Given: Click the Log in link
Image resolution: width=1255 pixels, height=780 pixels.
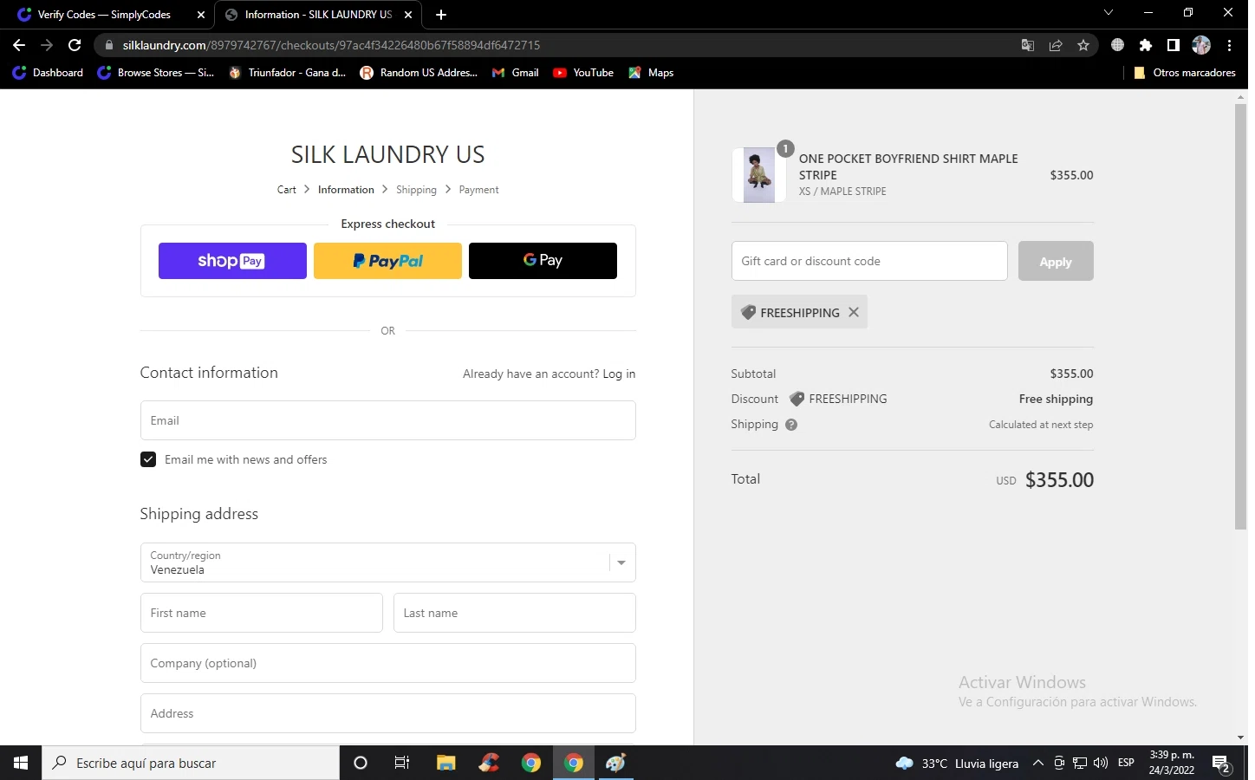Looking at the screenshot, I should (619, 374).
